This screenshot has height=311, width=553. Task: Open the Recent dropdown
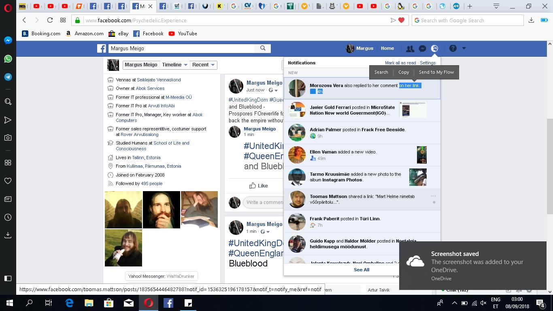[204, 65]
